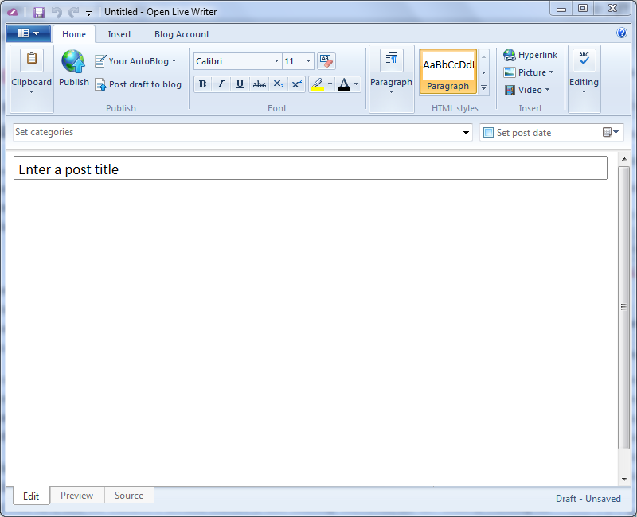
Task: Click Post draft to blog
Action: tap(138, 84)
